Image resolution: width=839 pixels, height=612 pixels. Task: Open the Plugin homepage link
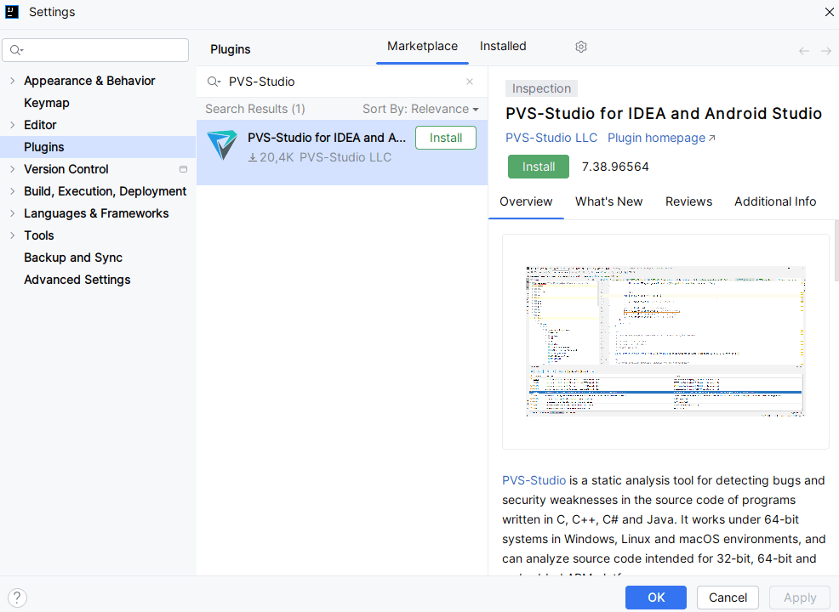661,138
